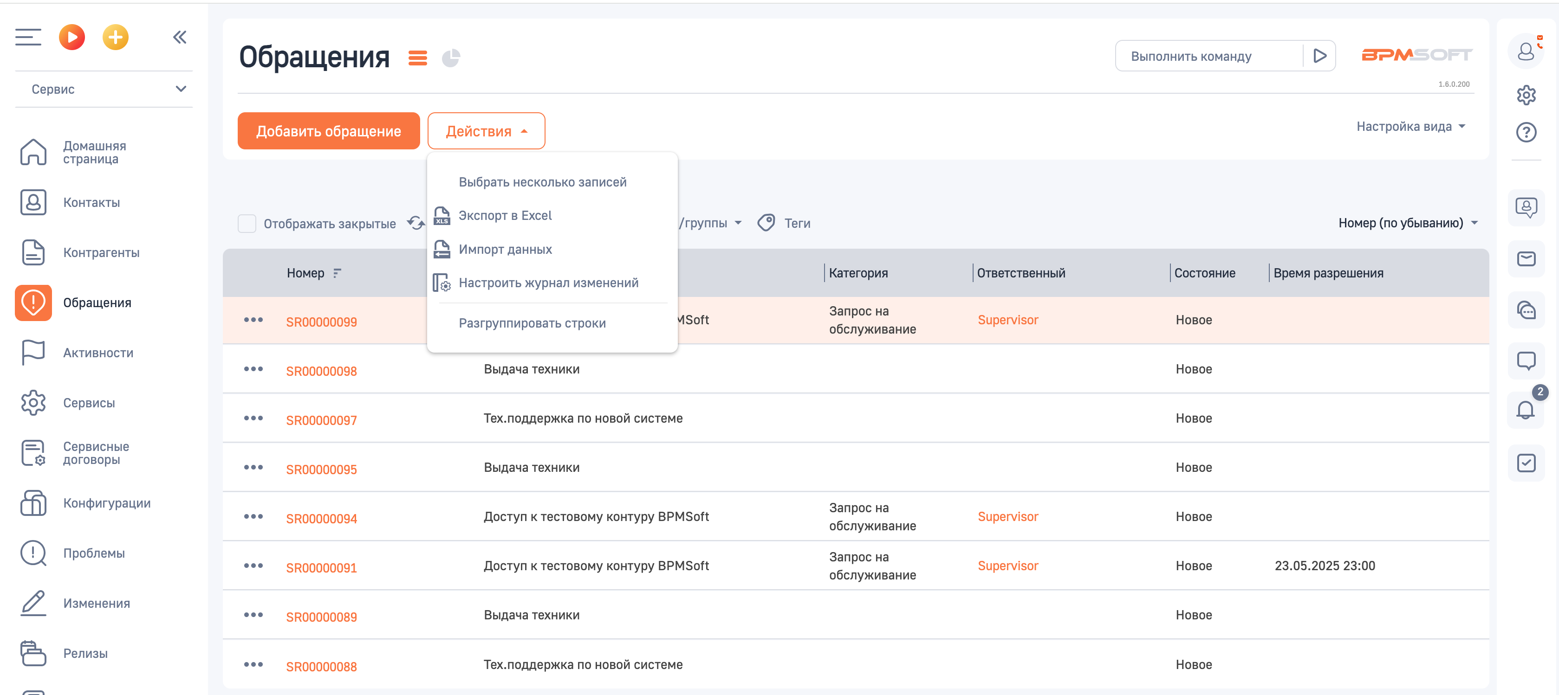The width and height of the screenshot is (1559, 695).
Task: Open row menu dots for SR00000091
Action: coord(253,566)
